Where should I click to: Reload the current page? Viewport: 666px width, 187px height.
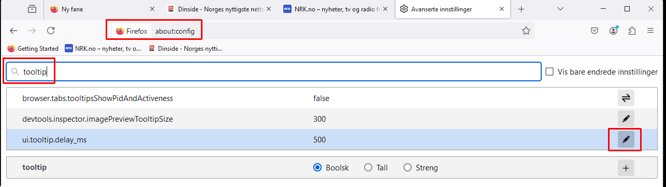51,31
